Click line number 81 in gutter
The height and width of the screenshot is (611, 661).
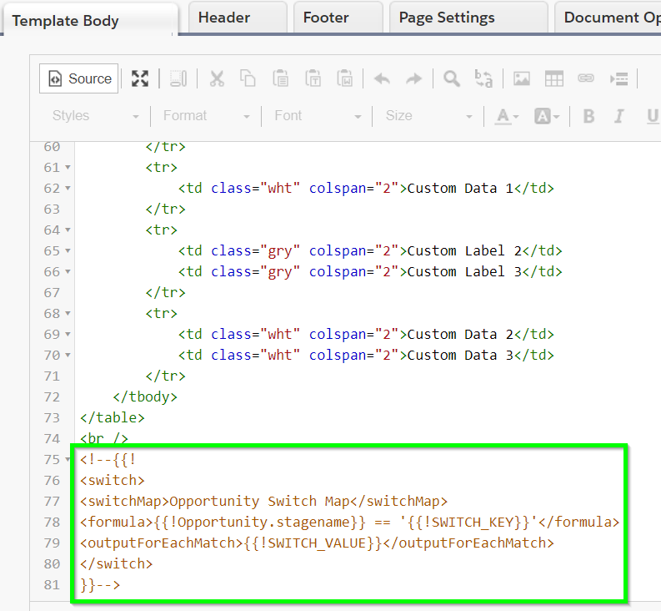pyautogui.click(x=52, y=585)
